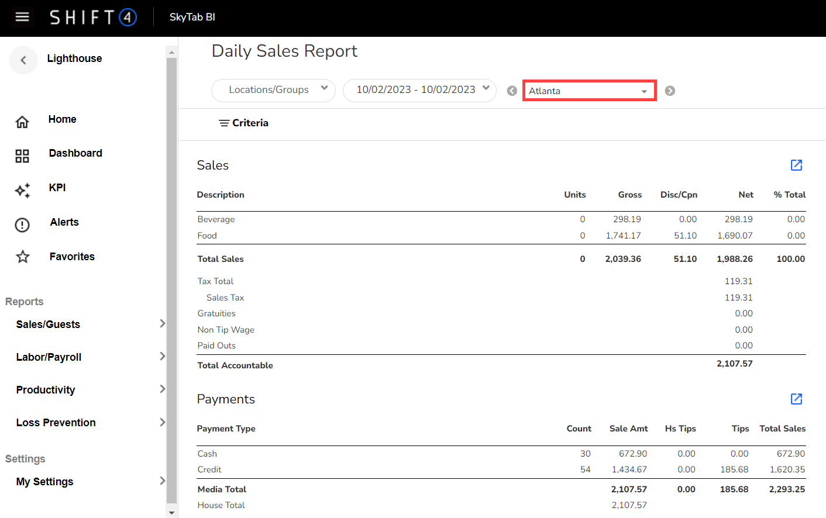Viewport: 826px width, 518px height.
Task: Click the back arrow beside Lighthouse
Action: [x=23, y=60]
